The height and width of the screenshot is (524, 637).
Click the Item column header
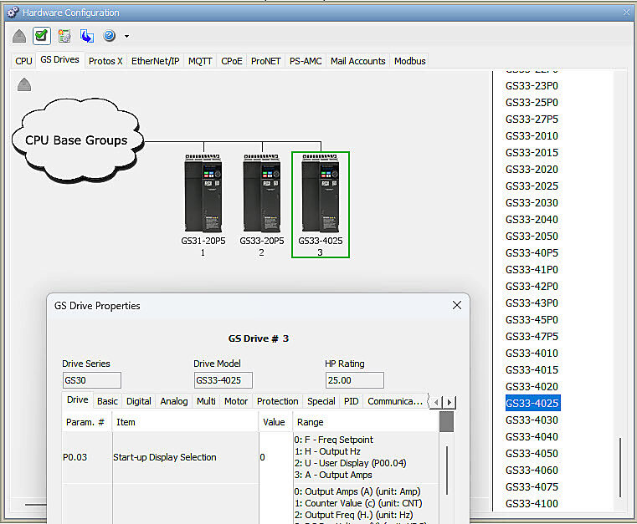(185, 422)
